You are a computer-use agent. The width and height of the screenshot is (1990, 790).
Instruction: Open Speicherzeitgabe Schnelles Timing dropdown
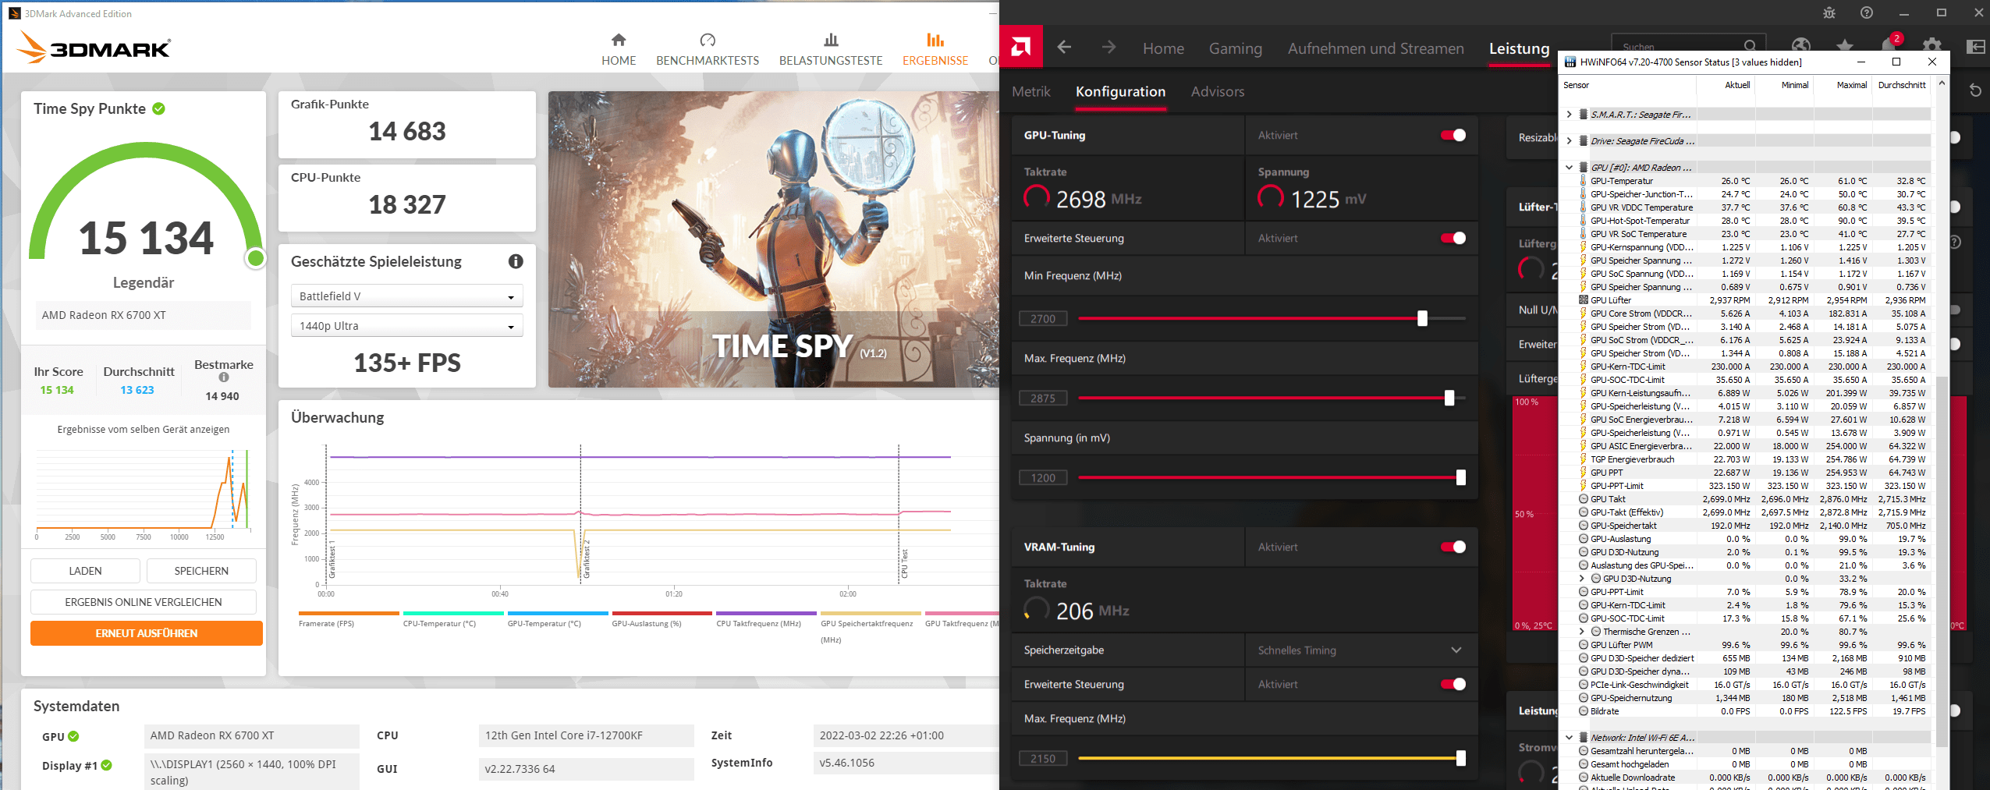[1361, 650]
